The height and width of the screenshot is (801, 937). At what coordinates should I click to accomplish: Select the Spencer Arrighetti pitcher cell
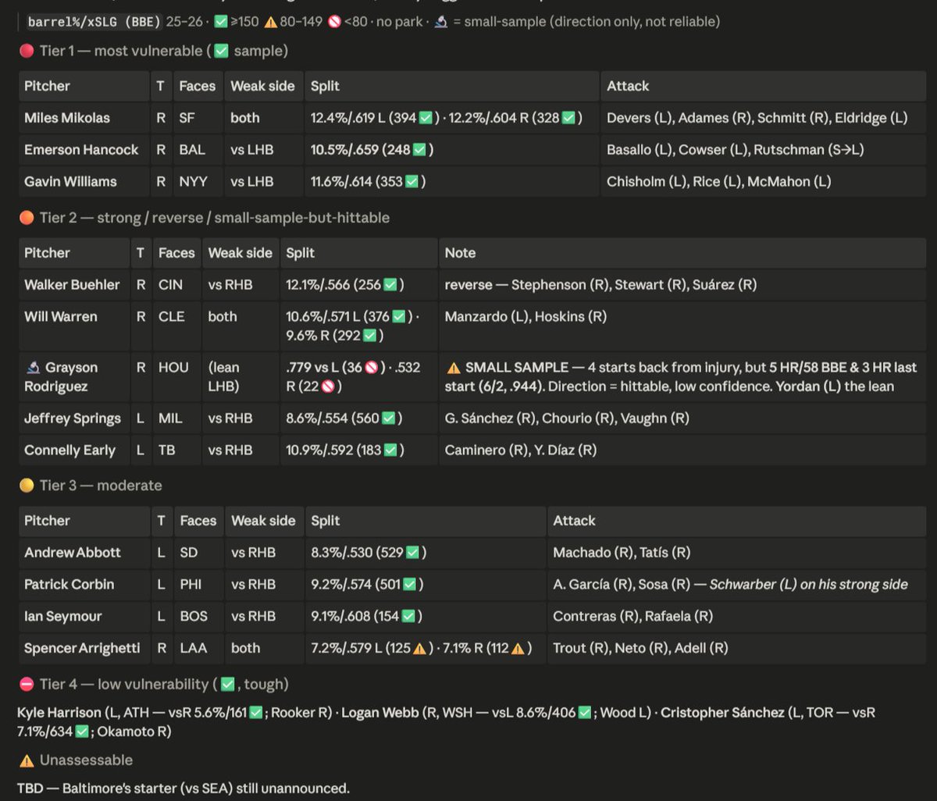pyautogui.click(x=85, y=649)
